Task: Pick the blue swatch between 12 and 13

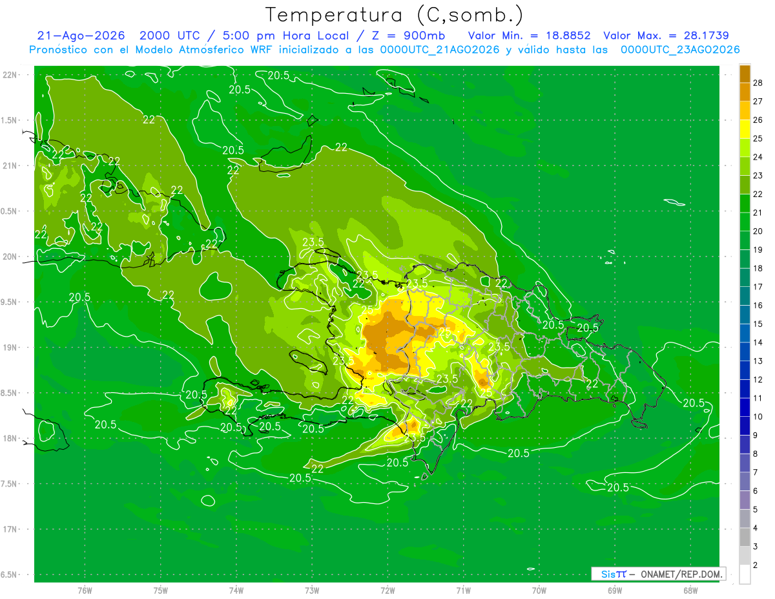Action: point(745,370)
